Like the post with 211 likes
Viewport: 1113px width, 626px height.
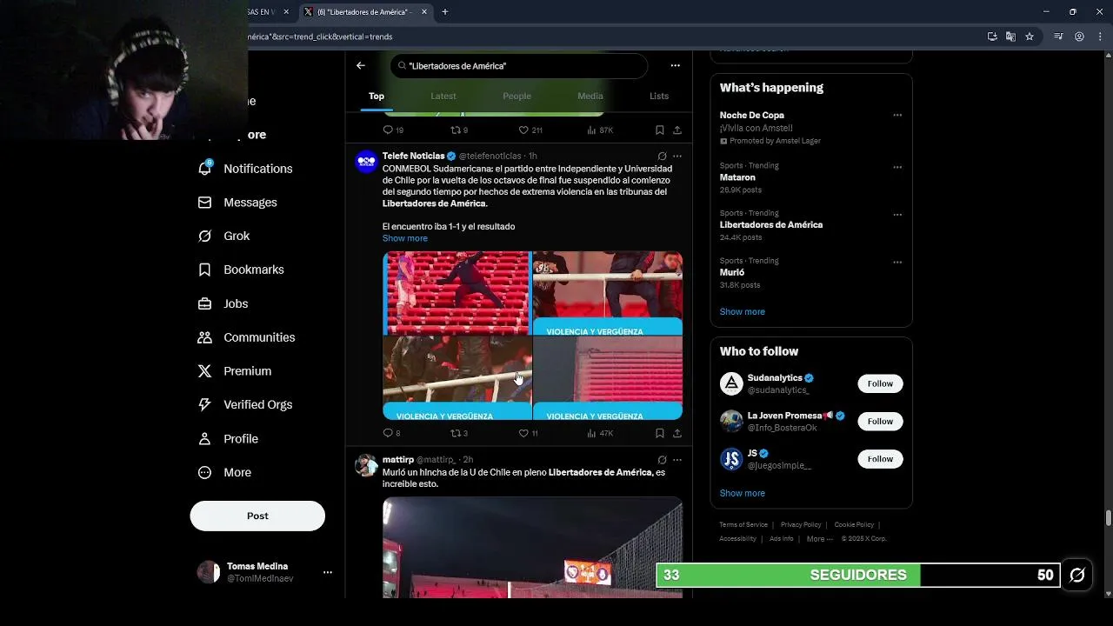523,130
